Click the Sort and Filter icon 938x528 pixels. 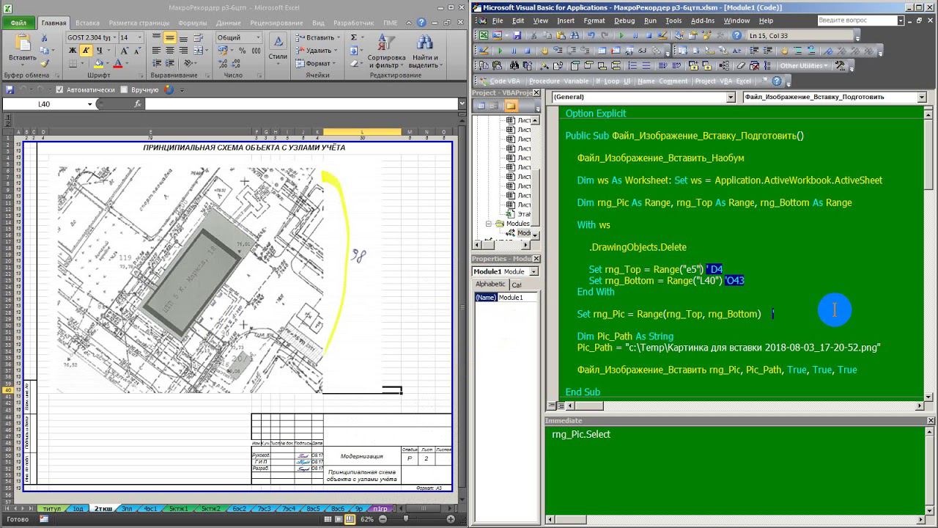pyautogui.click(x=386, y=43)
